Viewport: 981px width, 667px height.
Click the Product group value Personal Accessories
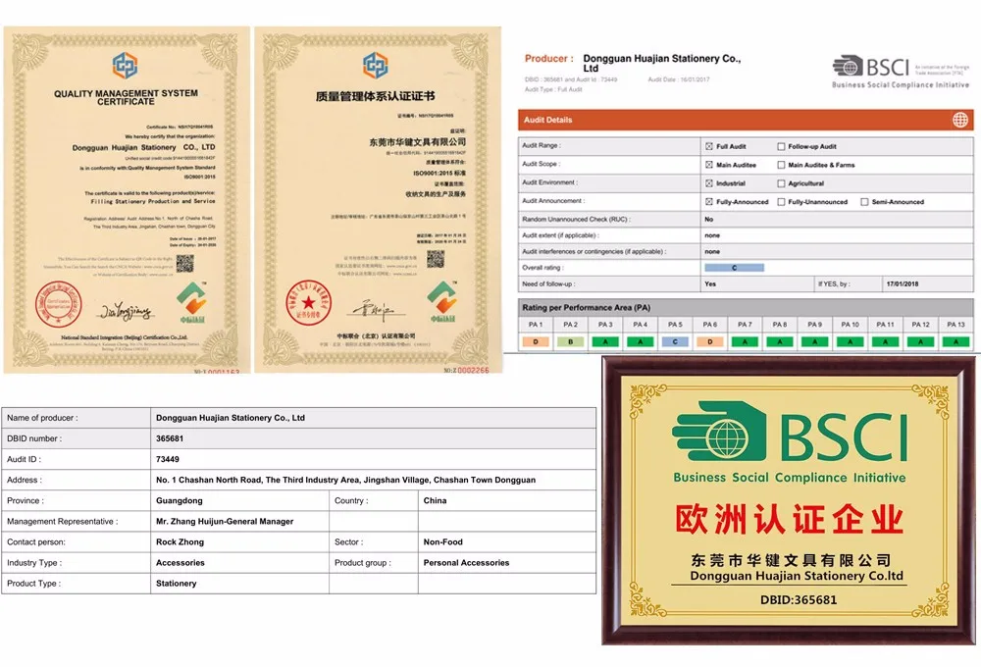(466, 562)
